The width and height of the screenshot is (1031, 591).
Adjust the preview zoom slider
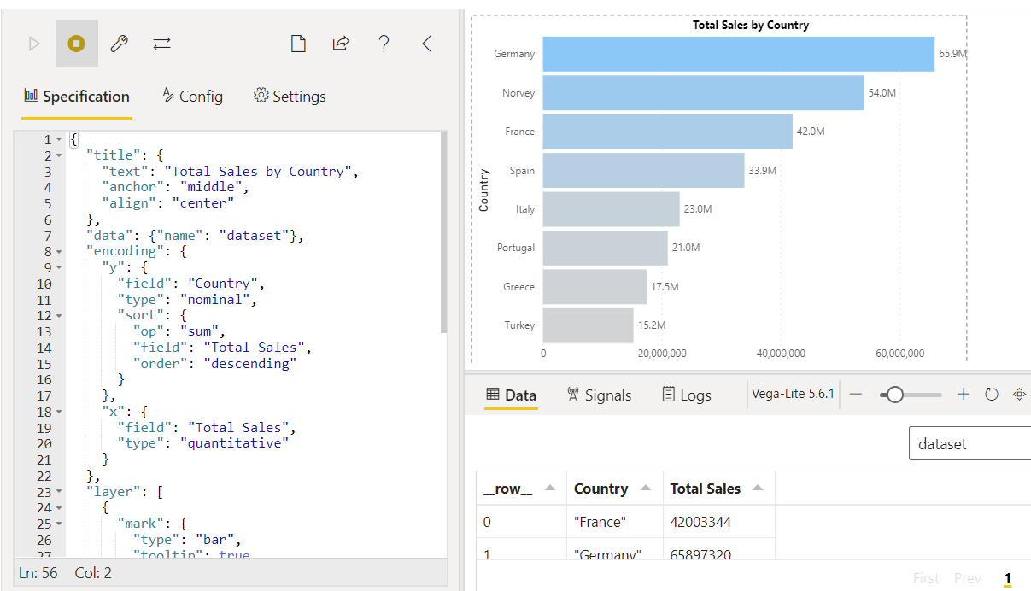(x=895, y=394)
